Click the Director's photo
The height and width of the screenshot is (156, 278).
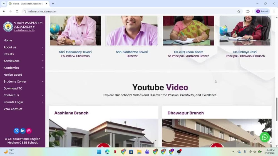tap(132, 30)
